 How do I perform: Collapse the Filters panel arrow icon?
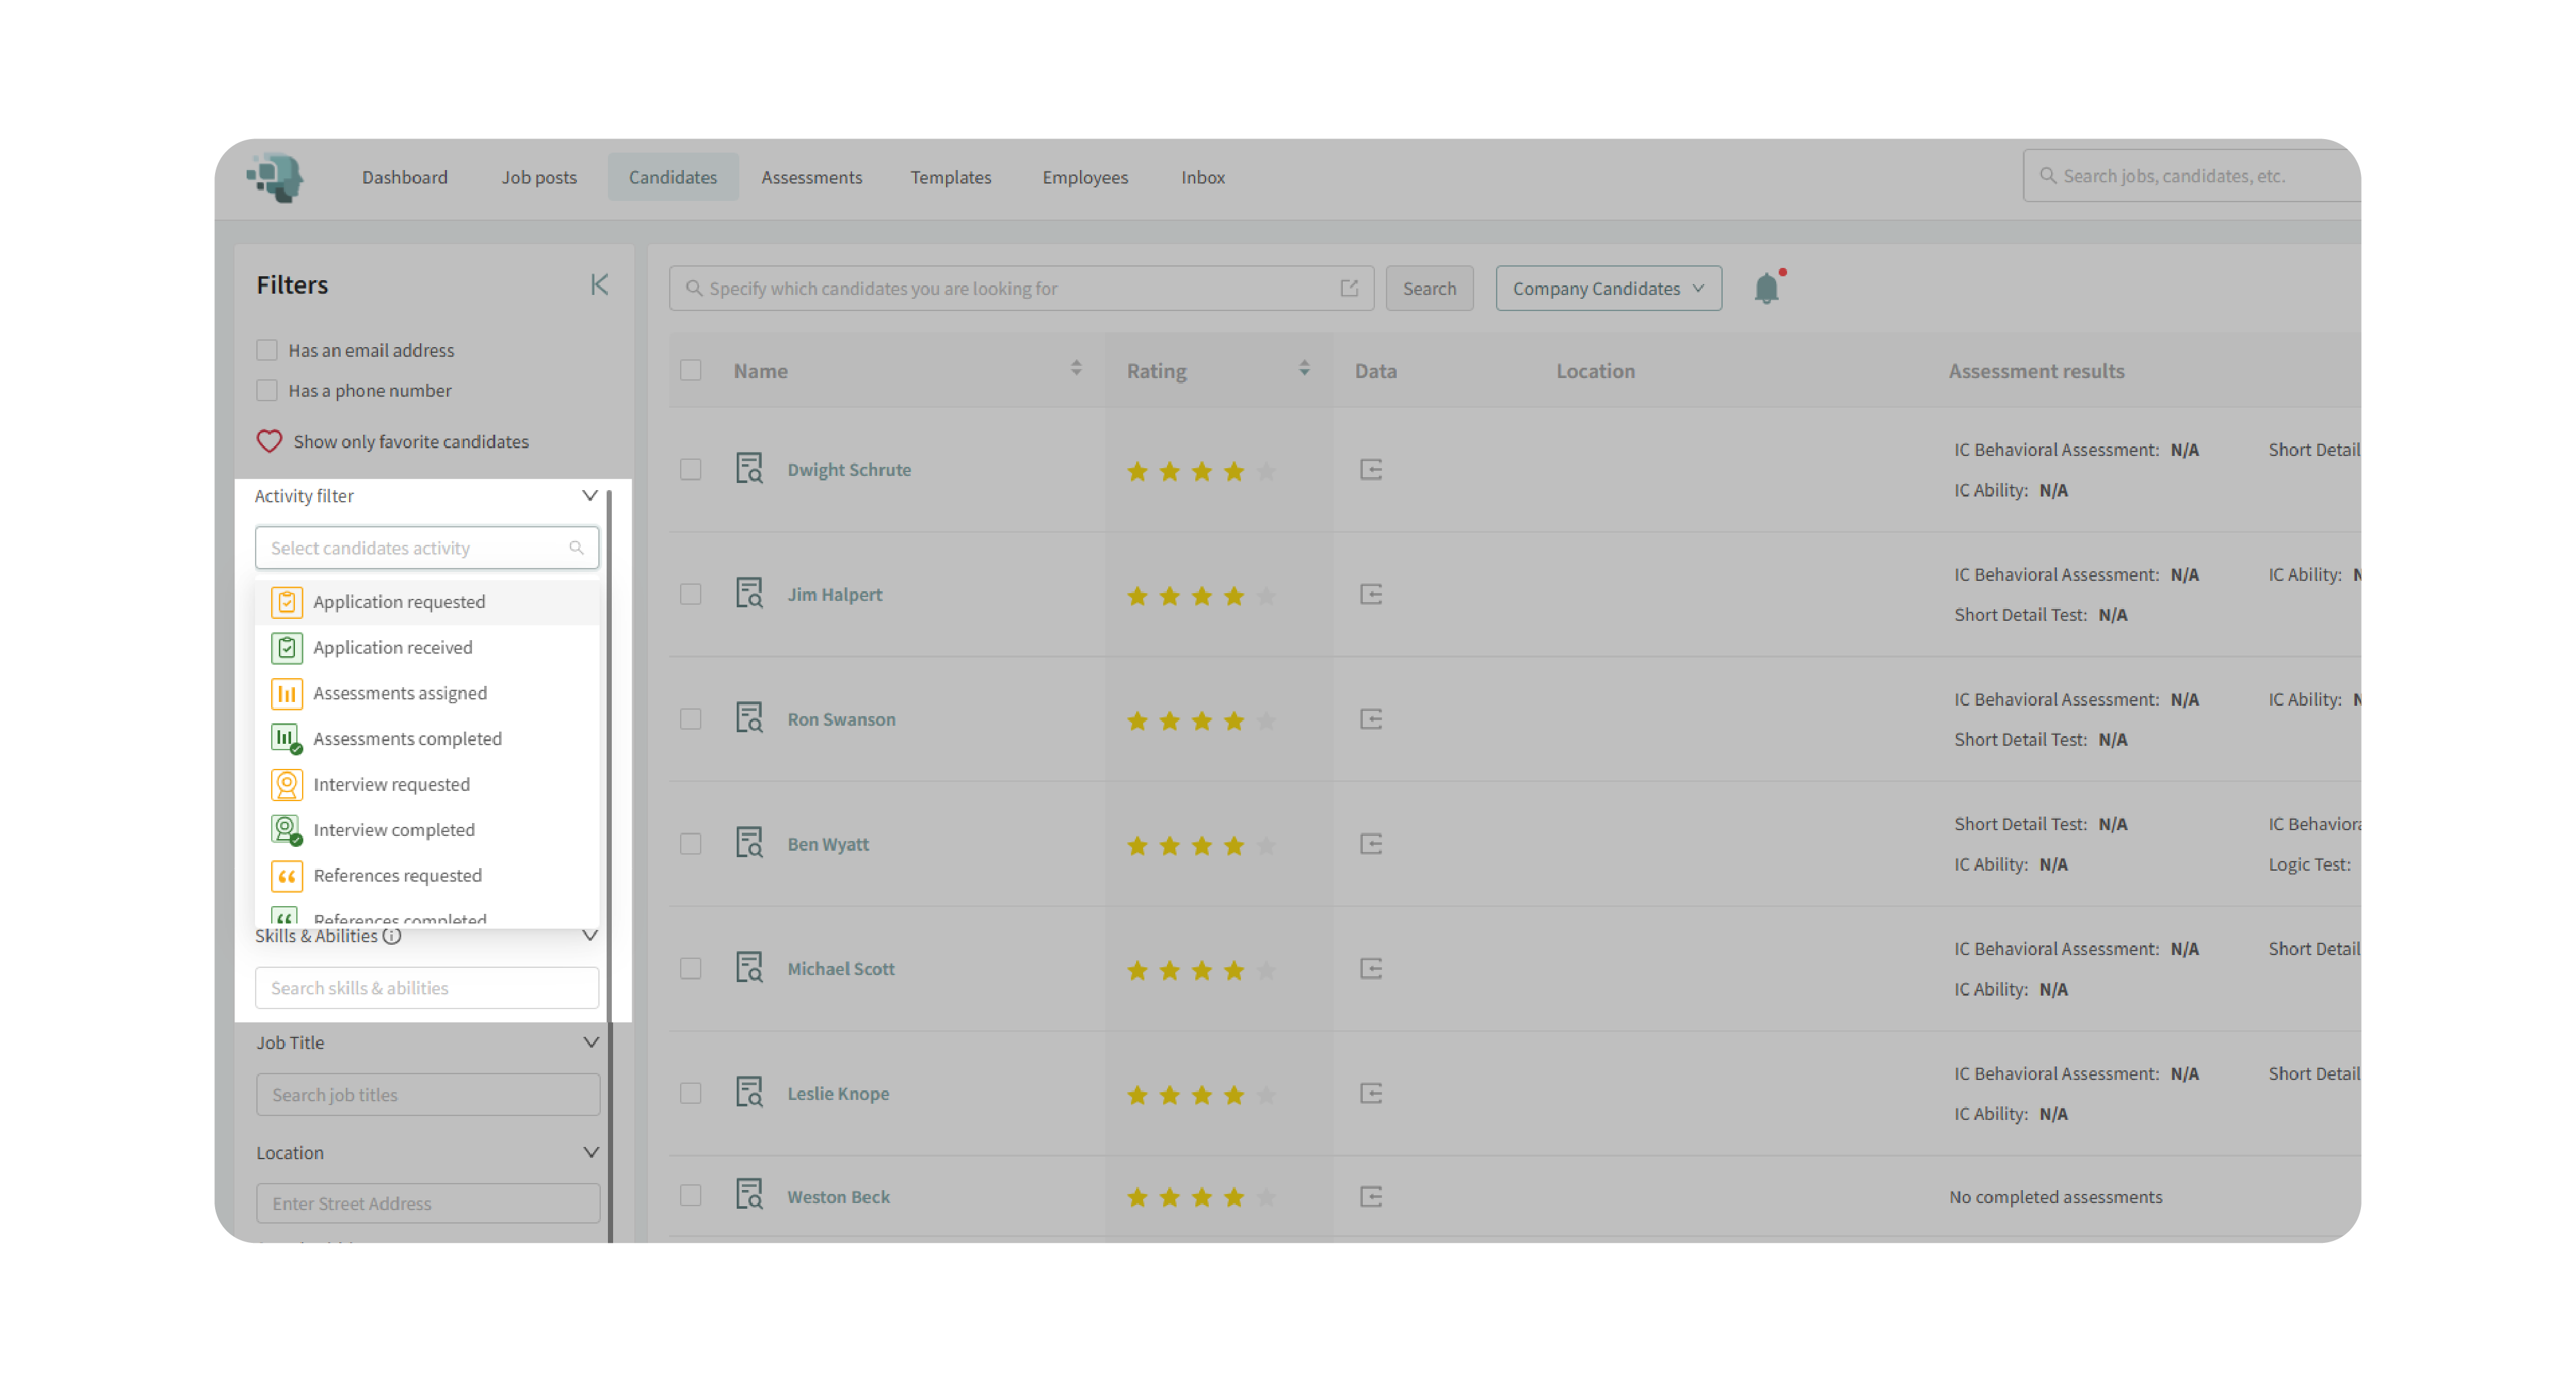(x=599, y=285)
